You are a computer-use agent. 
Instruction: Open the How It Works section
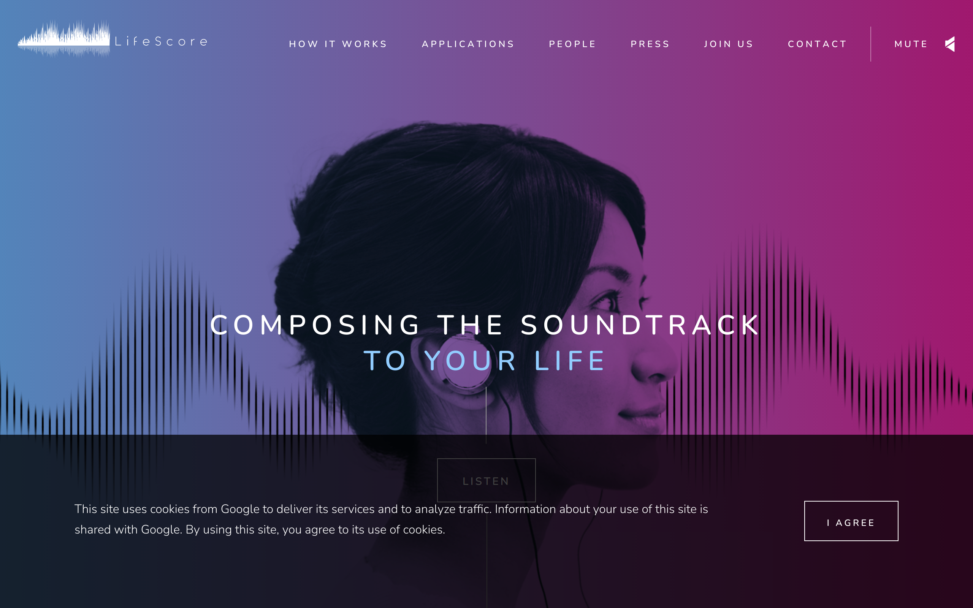(338, 44)
